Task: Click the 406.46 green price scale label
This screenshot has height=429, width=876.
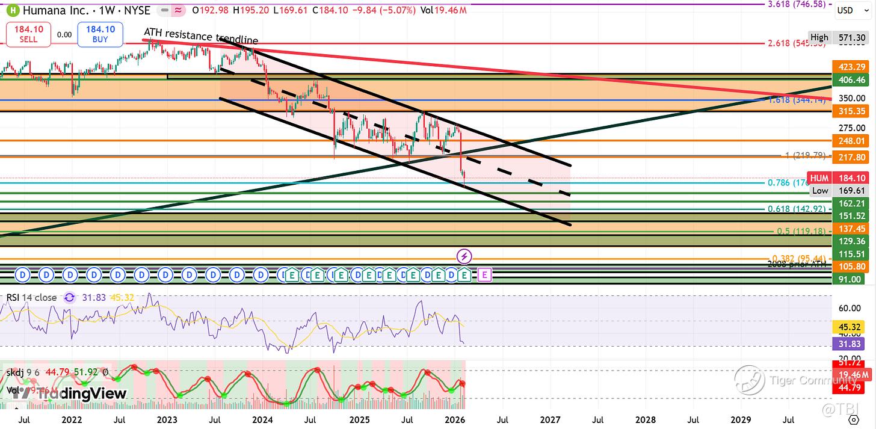Action: (x=851, y=79)
